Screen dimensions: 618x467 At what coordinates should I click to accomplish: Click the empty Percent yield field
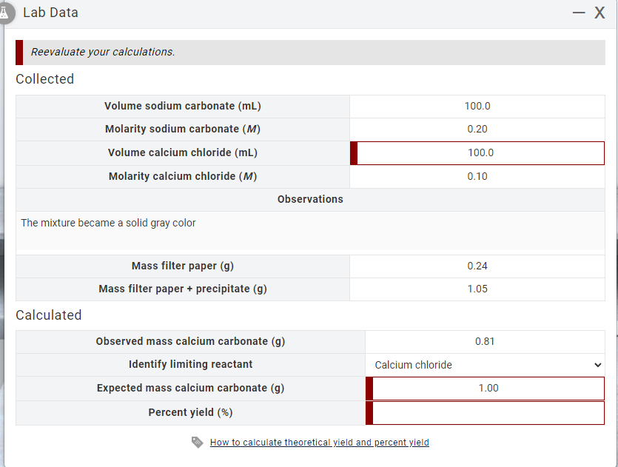pyautogui.click(x=487, y=412)
